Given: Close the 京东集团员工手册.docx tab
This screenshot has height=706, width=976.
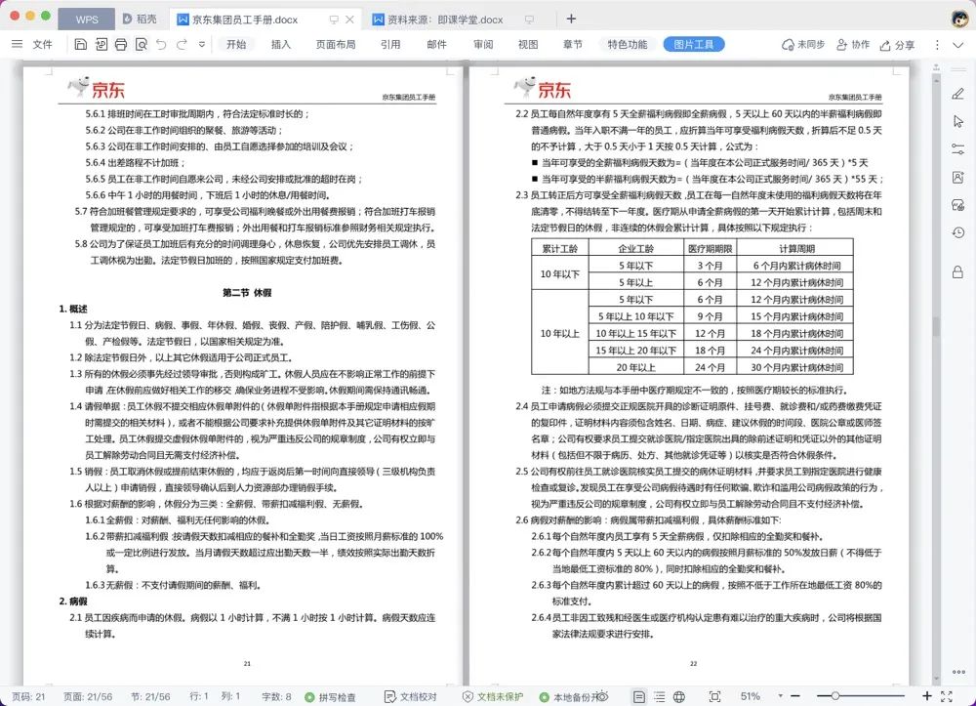Looking at the screenshot, I should click(x=349, y=20).
